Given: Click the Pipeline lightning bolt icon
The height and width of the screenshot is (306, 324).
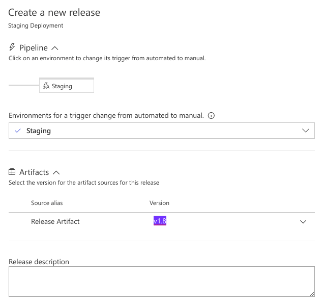Looking at the screenshot, I should pos(13,47).
